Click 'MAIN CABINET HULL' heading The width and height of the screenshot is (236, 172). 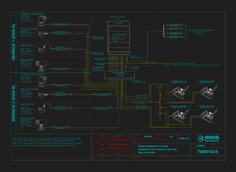pyautogui.click(x=118, y=18)
